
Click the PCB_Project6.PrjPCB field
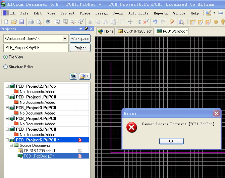click(36, 48)
